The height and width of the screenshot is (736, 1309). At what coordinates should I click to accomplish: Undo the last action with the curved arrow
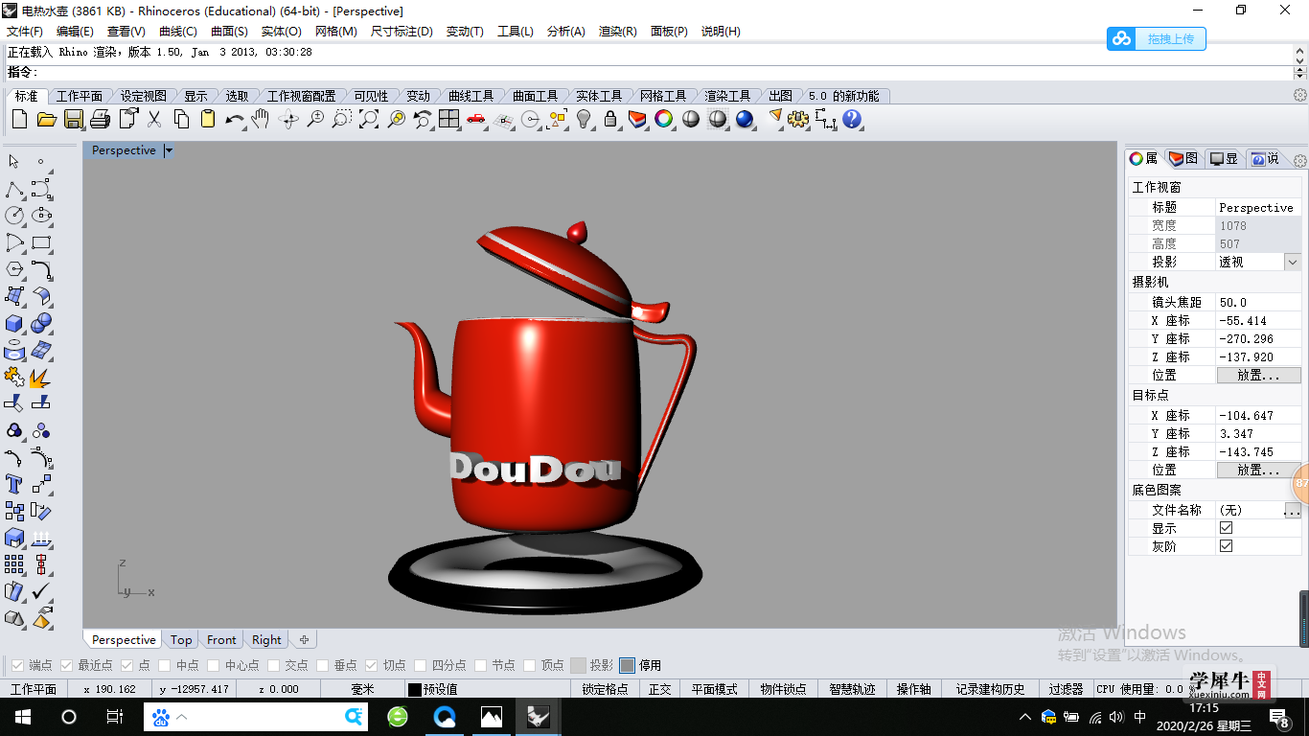tap(234, 119)
